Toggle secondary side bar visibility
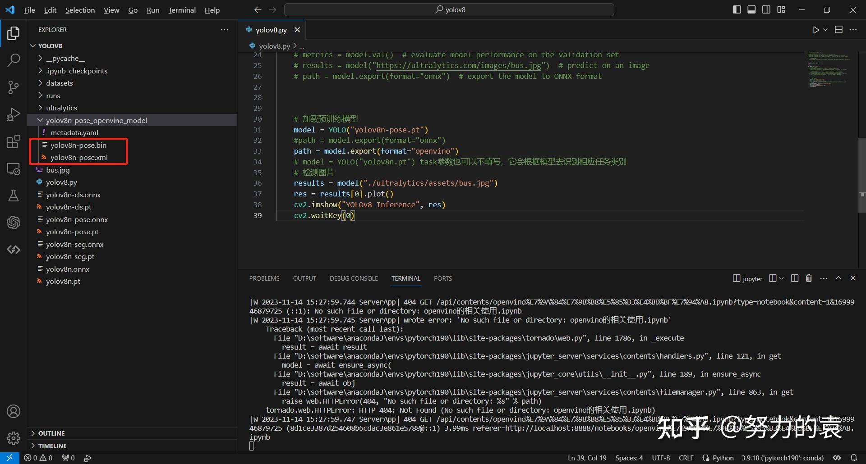This screenshot has height=464, width=866. coord(766,9)
